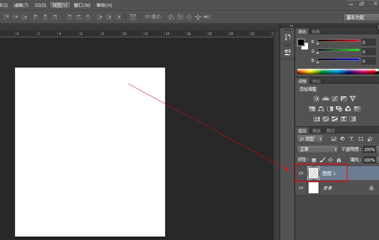
Task: Click the Color Balance scales icon
Action: 321,109
